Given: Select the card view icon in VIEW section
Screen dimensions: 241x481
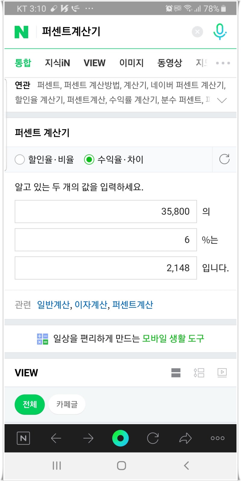Looking at the screenshot, I should 176,373.
